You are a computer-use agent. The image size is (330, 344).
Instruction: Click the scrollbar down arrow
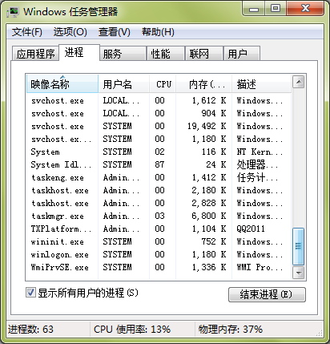click(x=298, y=273)
